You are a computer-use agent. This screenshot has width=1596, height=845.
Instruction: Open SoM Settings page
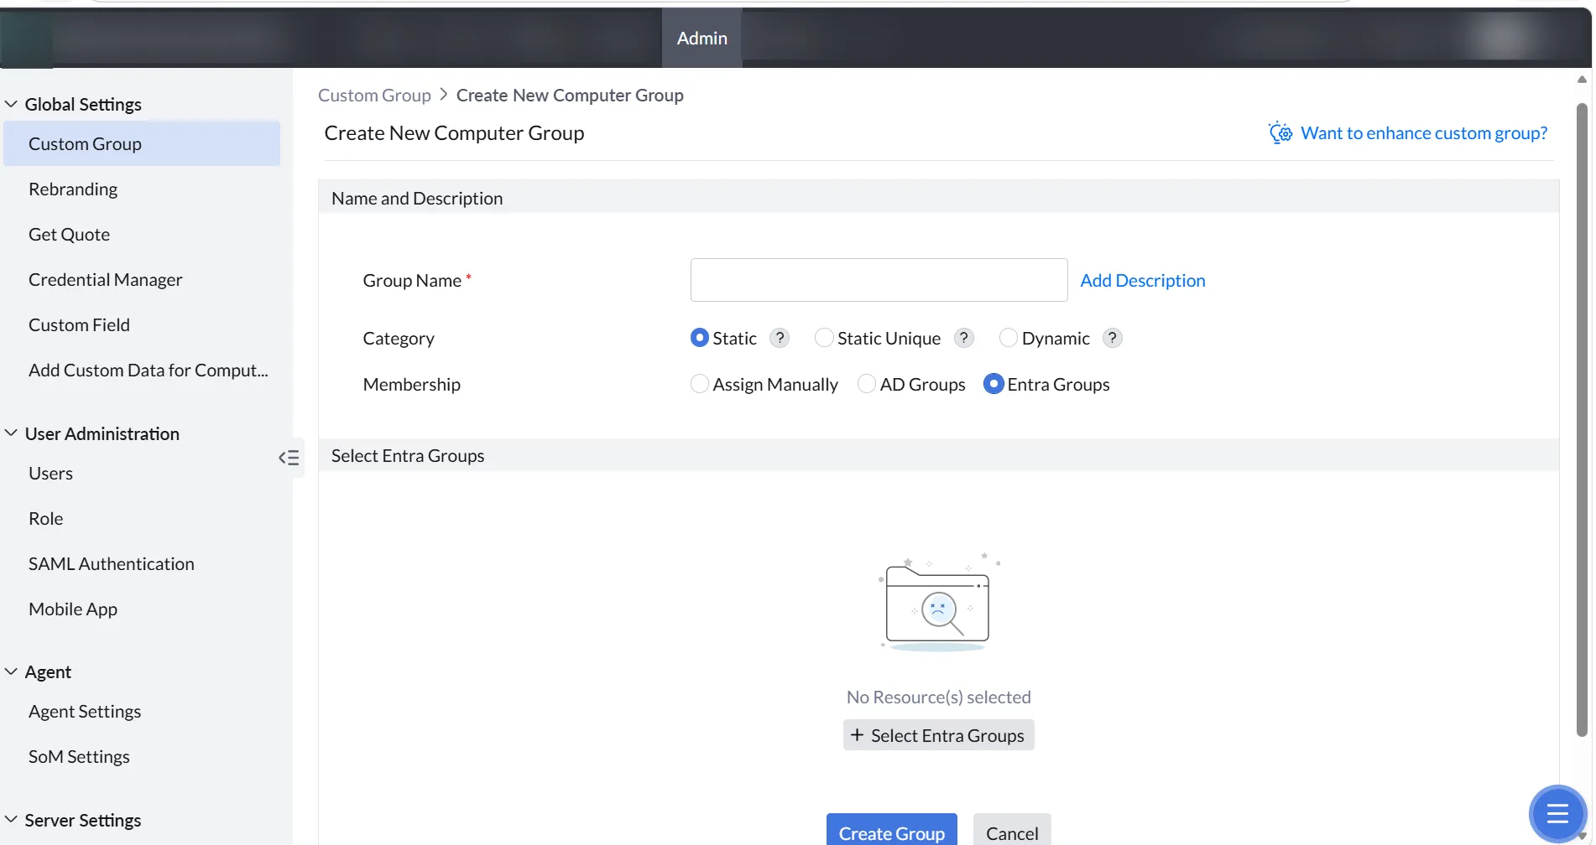point(80,756)
